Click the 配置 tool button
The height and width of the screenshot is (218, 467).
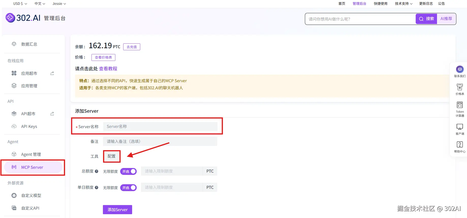click(112, 156)
